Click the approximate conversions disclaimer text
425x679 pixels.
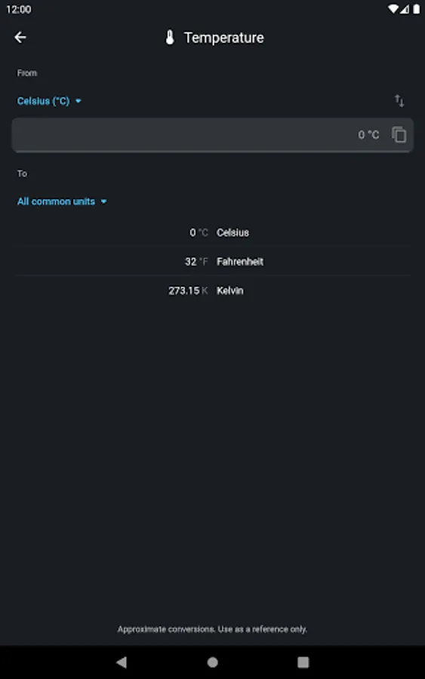[212, 628]
